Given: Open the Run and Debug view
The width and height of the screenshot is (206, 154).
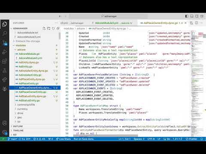Looking at the screenshot, I should tap(4, 52).
